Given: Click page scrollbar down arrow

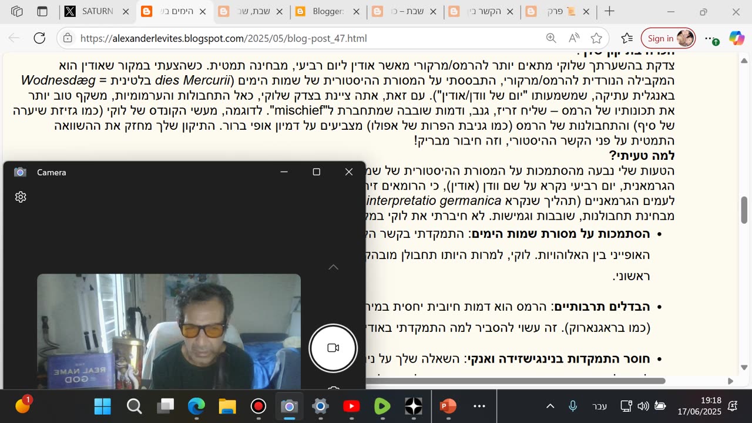Looking at the screenshot, I should 744,369.
